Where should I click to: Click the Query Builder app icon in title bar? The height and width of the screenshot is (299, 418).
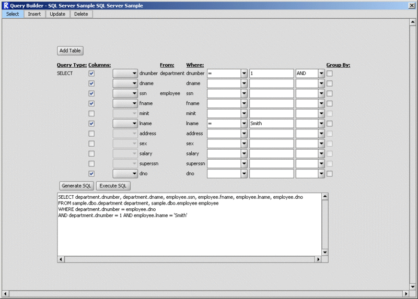coord(6,5)
